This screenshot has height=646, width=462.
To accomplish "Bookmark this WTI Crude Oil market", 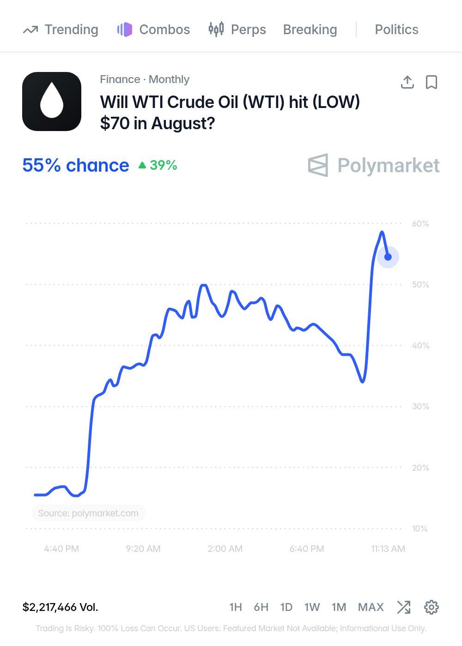I will coord(432,82).
